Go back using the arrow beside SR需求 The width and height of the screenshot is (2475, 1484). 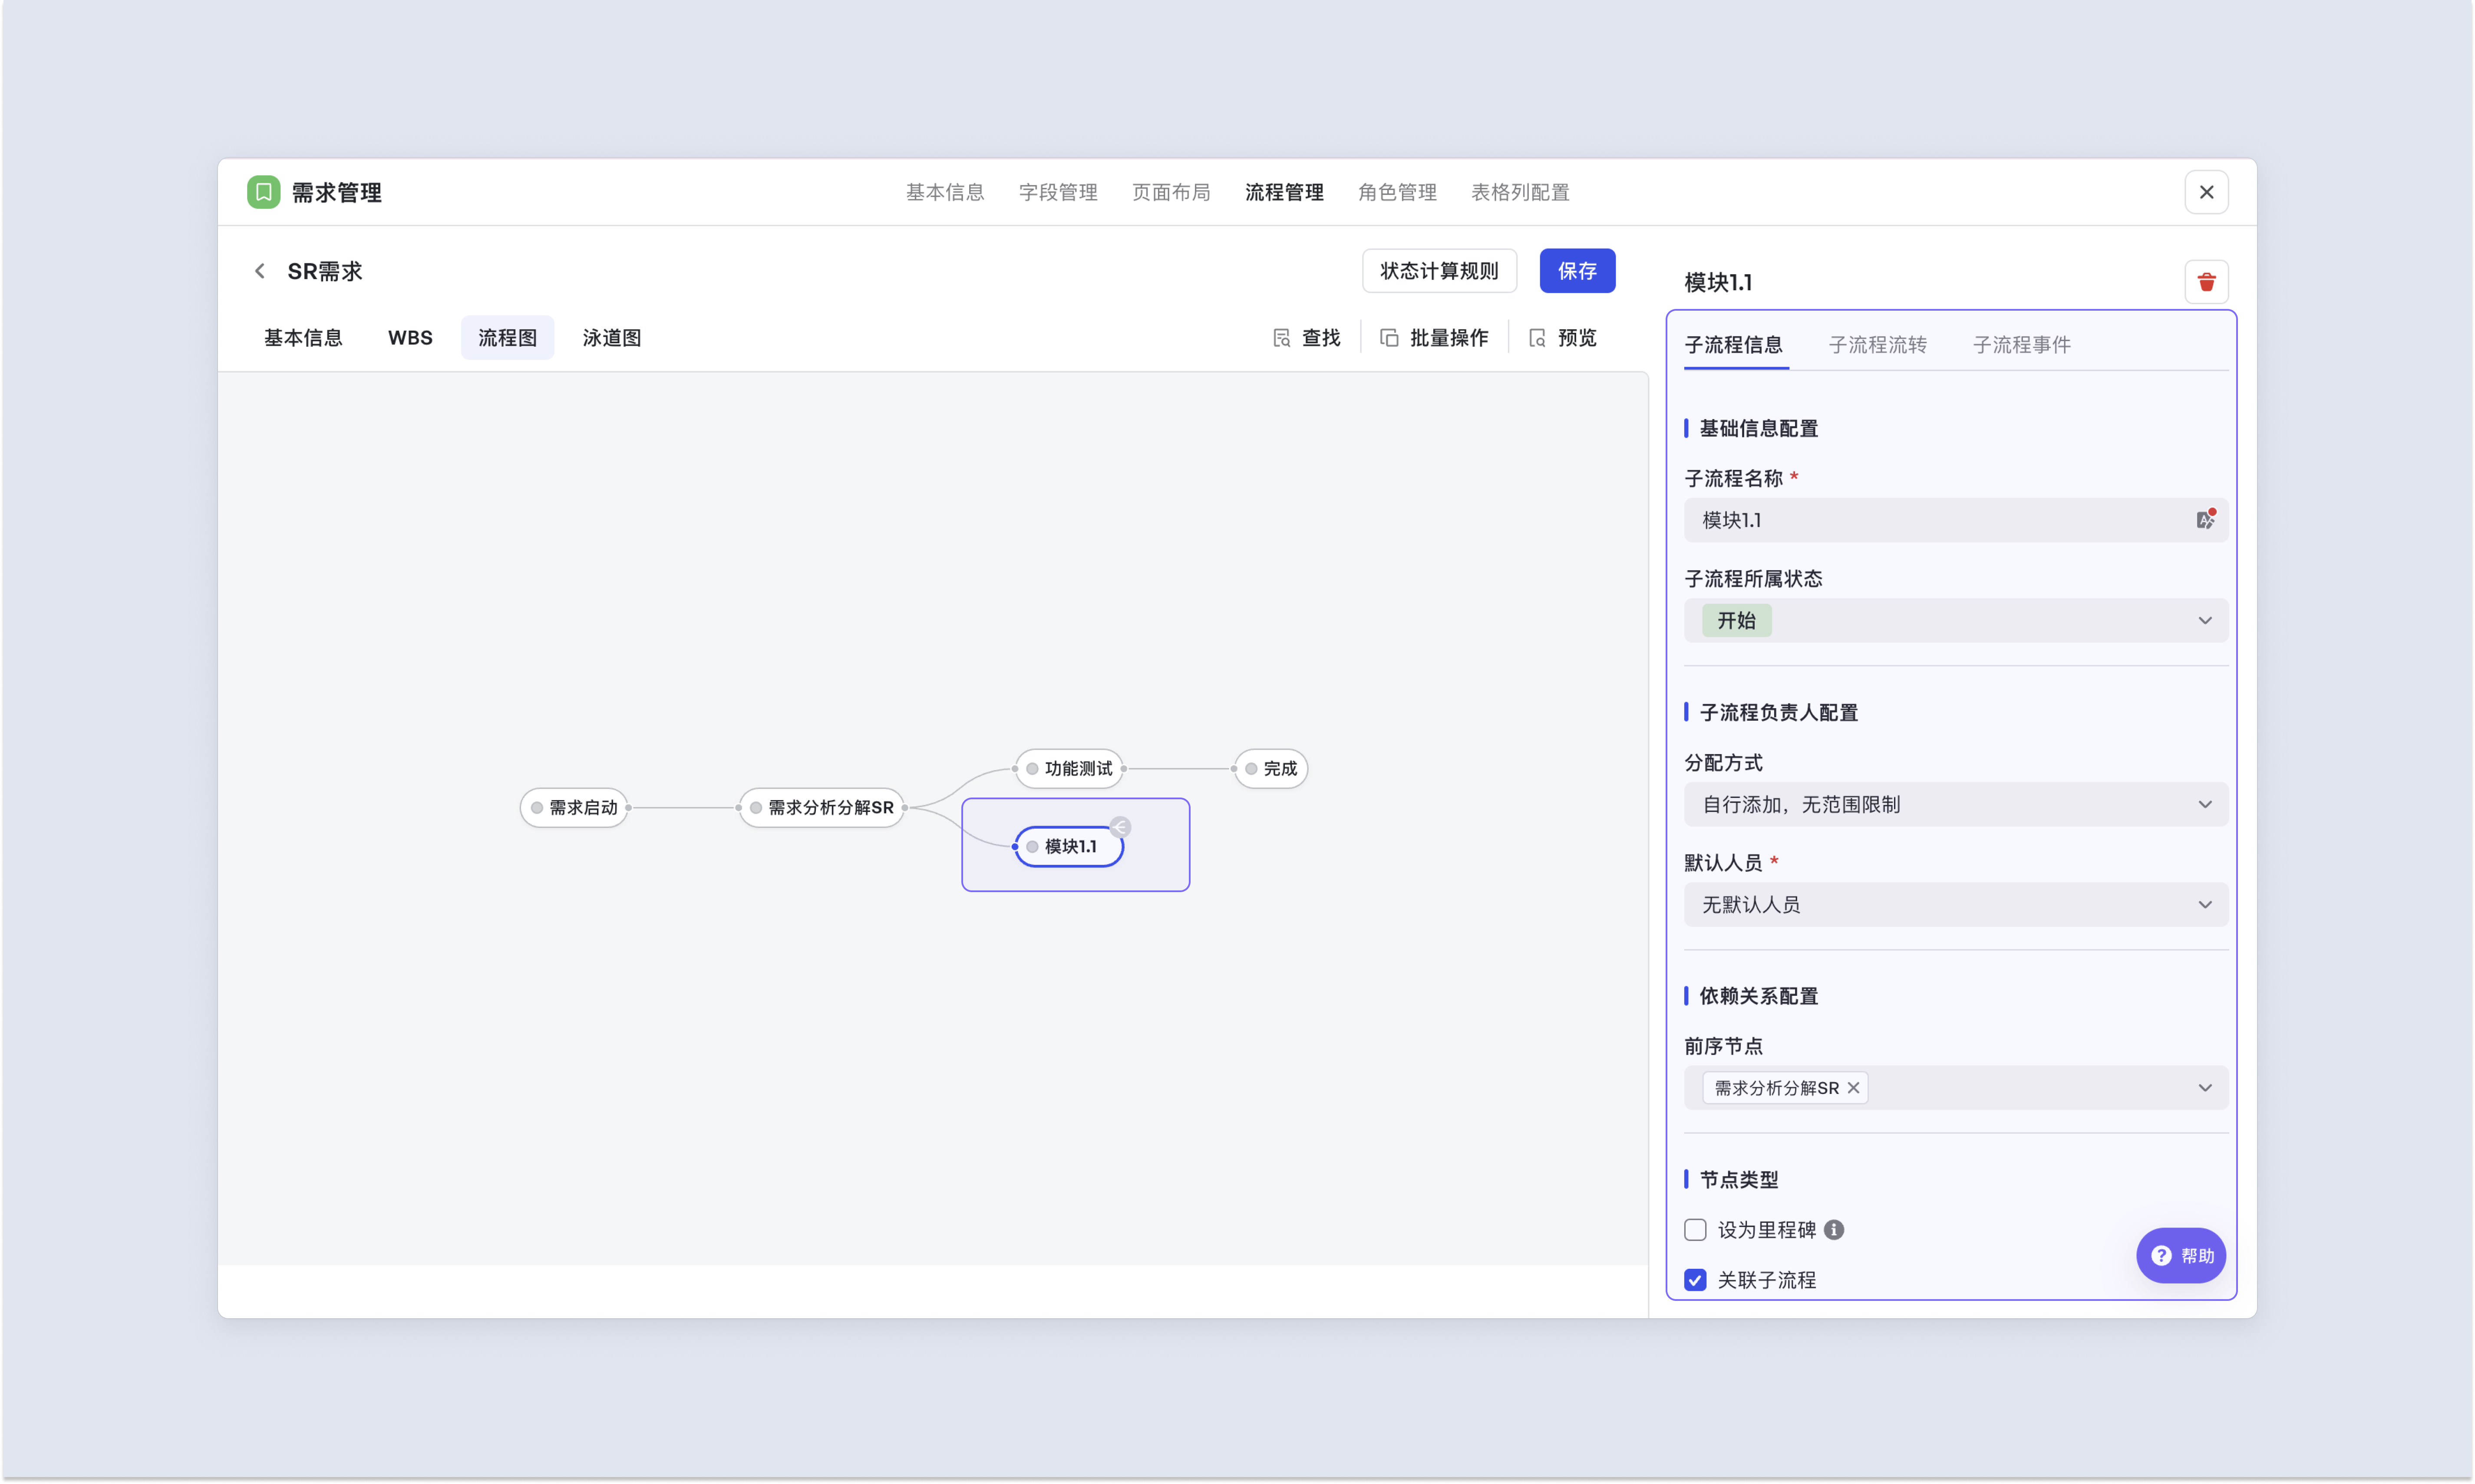260,271
